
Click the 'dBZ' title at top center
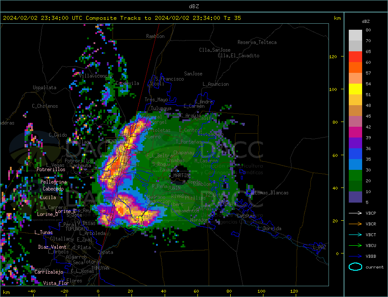pos(194,6)
